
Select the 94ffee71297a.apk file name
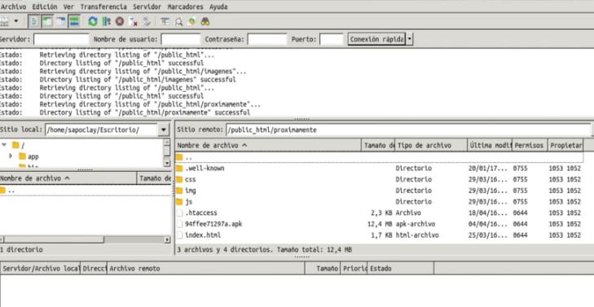(x=213, y=224)
